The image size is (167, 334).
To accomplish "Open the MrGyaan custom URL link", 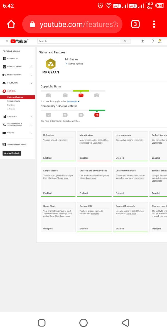I will (x=95, y=214).
